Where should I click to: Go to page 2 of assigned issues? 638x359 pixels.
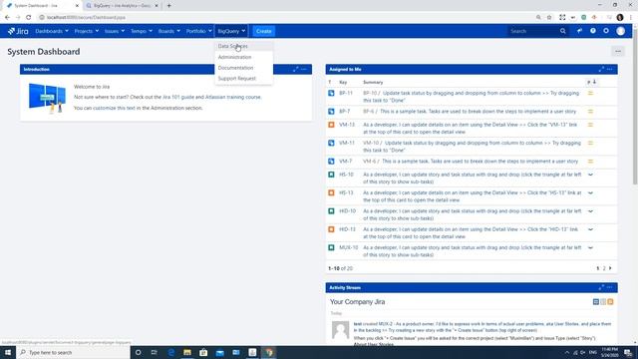(x=604, y=268)
